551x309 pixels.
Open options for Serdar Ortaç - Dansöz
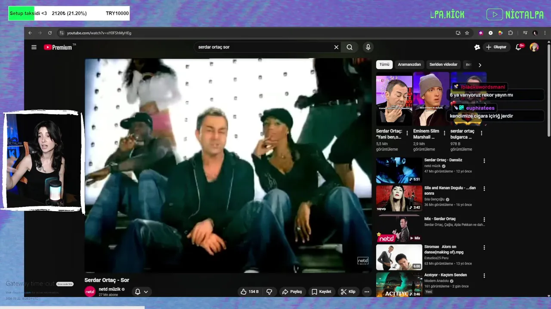tap(484, 161)
